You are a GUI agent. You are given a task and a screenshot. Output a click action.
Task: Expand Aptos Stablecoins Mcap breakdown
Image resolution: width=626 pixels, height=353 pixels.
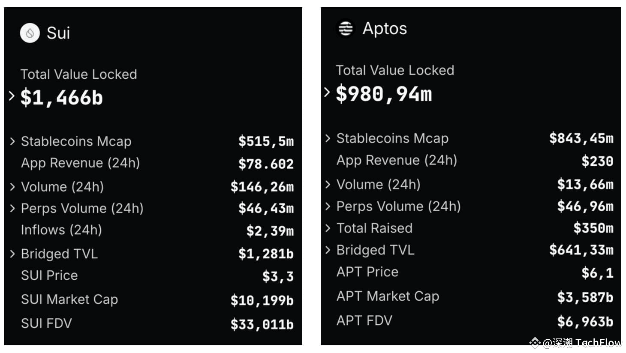328,138
